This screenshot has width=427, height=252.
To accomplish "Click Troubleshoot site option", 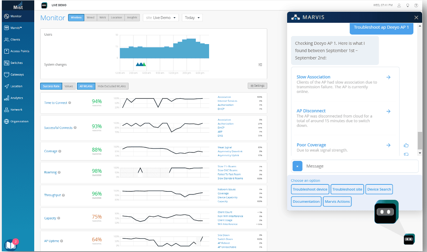I will pyautogui.click(x=347, y=189).
